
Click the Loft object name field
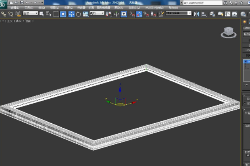click(x=246, y=28)
